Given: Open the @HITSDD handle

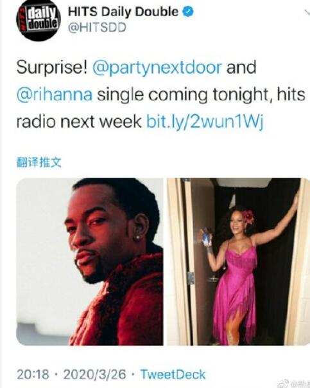Looking at the screenshot, I should [97, 28].
